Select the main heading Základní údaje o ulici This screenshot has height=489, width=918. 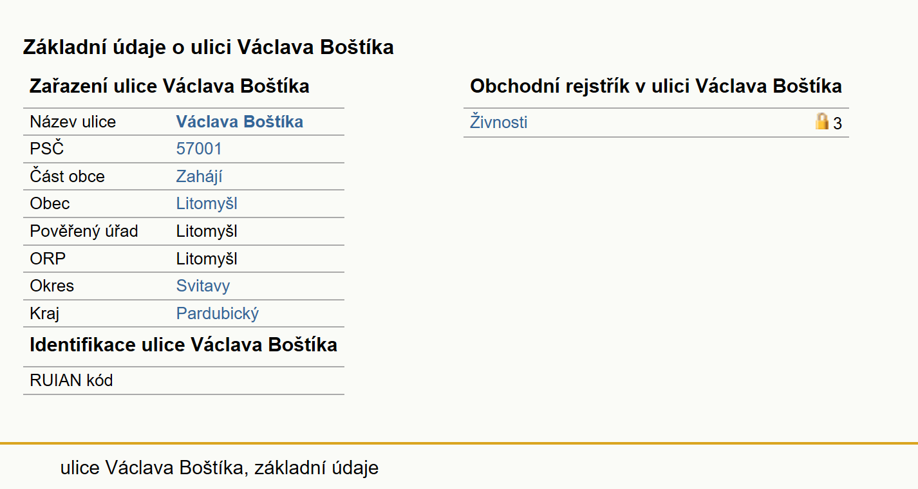point(208,48)
